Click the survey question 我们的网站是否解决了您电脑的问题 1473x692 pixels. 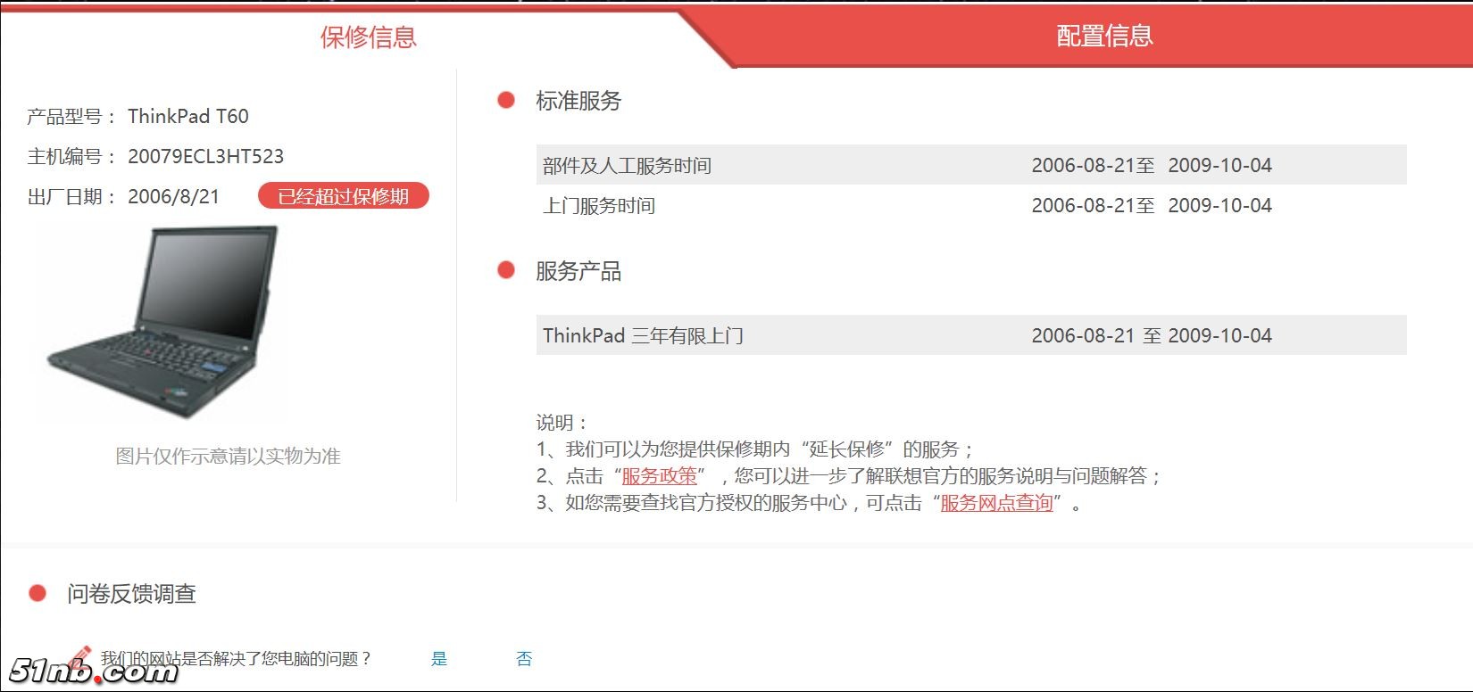(236, 659)
